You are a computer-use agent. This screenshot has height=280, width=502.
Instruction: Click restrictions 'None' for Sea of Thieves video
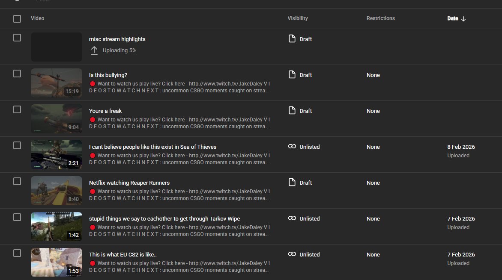pyautogui.click(x=374, y=147)
